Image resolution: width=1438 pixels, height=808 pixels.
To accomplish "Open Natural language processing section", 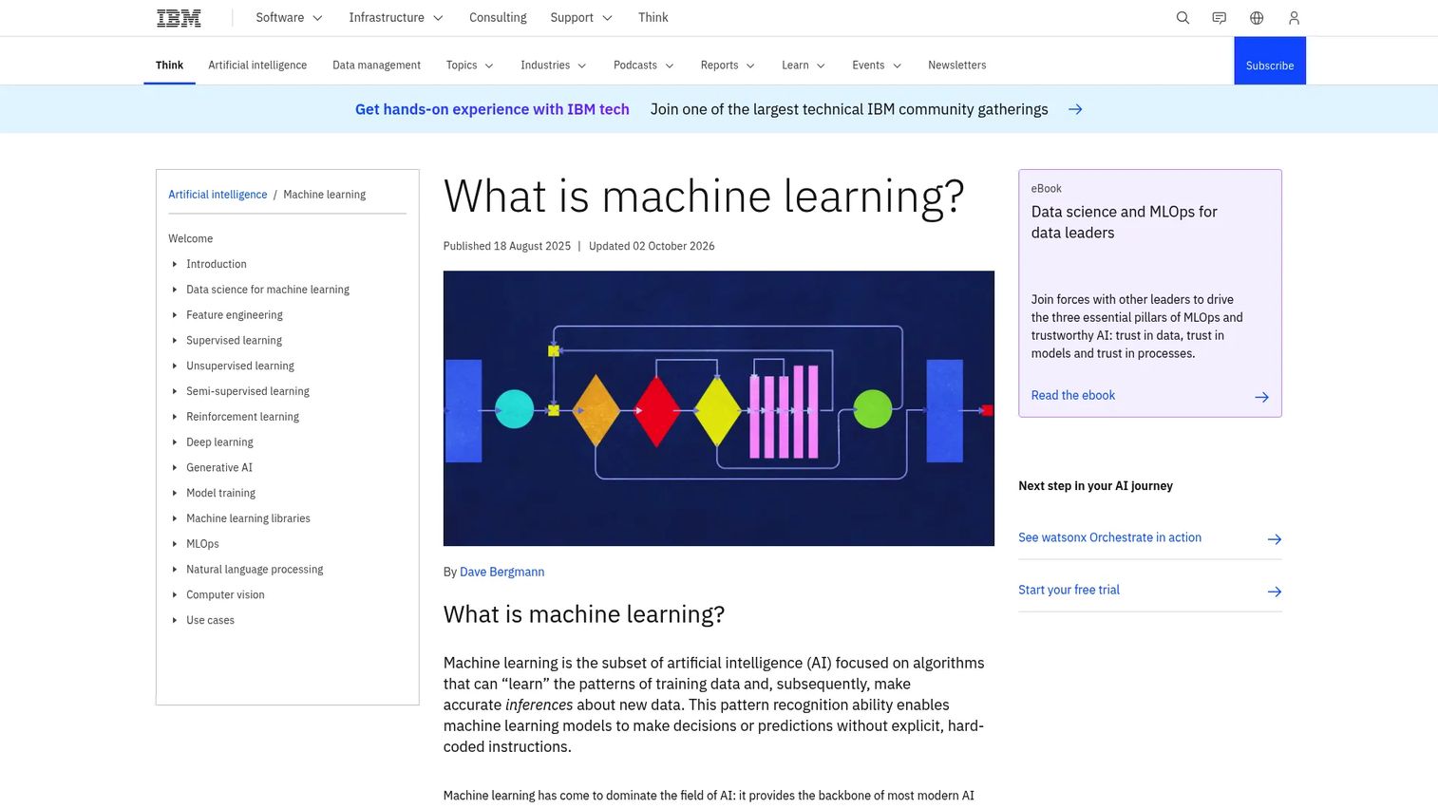I will pos(255,570).
